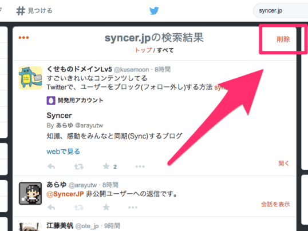This screenshot has width=308, height=231.
Task: Select text 知識、感動をみんなと同期(Sync)するブログ
Action: pyautogui.click(x=114, y=136)
